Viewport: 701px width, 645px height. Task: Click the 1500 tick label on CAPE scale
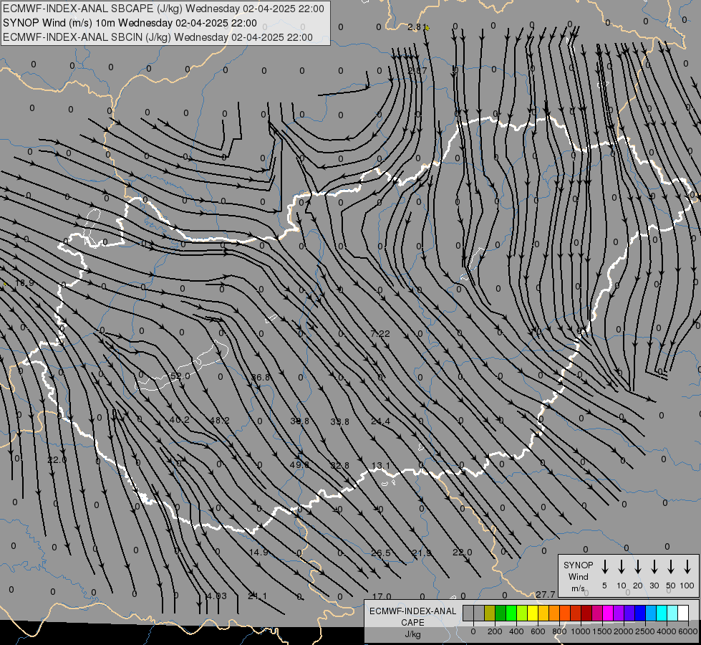tap(601, 631)
